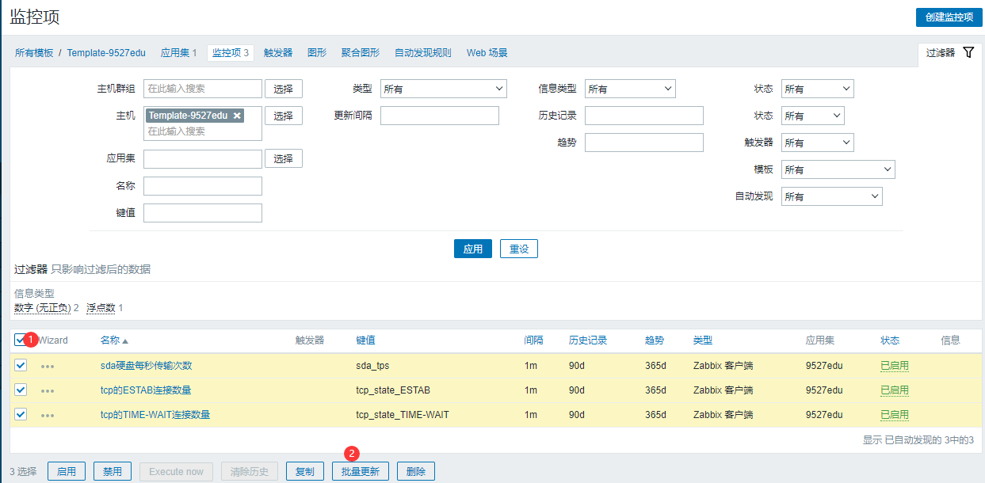985x483 pixels.
Task: Click 复制 button at bottom
Action: click(305, 471)
